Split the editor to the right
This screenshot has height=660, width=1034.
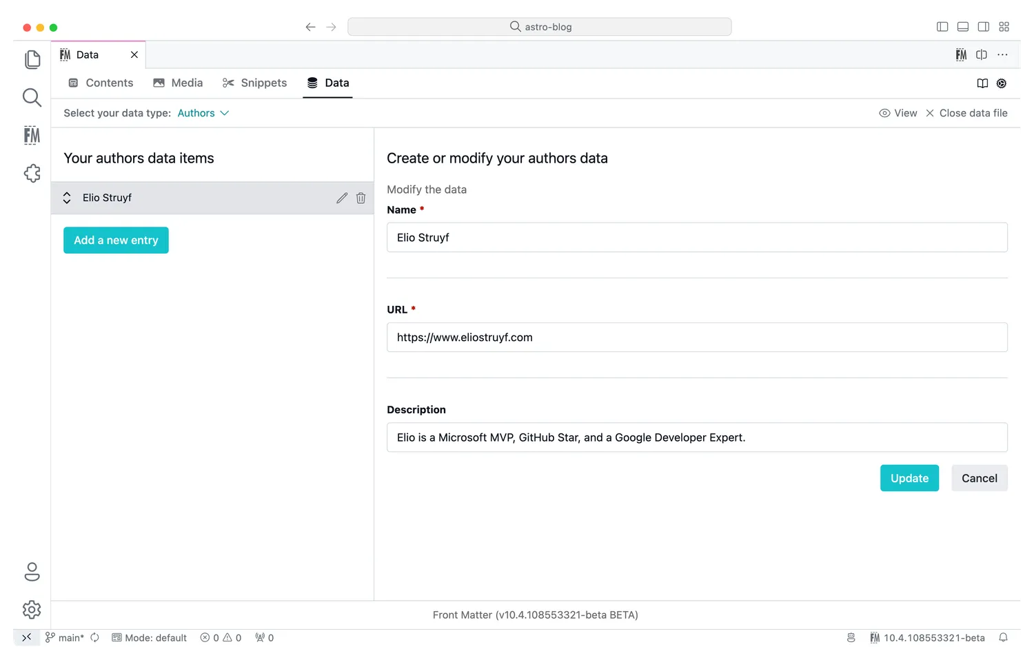tap(982, 54)
